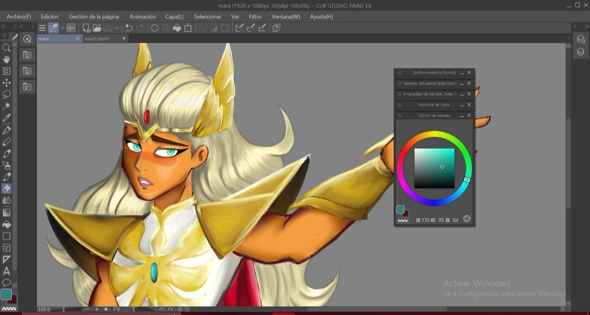Click the Undo arrow in command bar
This screenshot has width=590, height=315.
(x=129, y=28)
